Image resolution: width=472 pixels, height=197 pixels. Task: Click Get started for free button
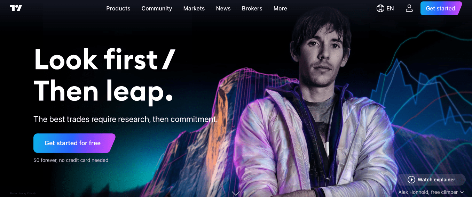[x=74, y=143]
